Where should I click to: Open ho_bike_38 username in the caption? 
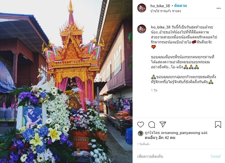point(161,27)
